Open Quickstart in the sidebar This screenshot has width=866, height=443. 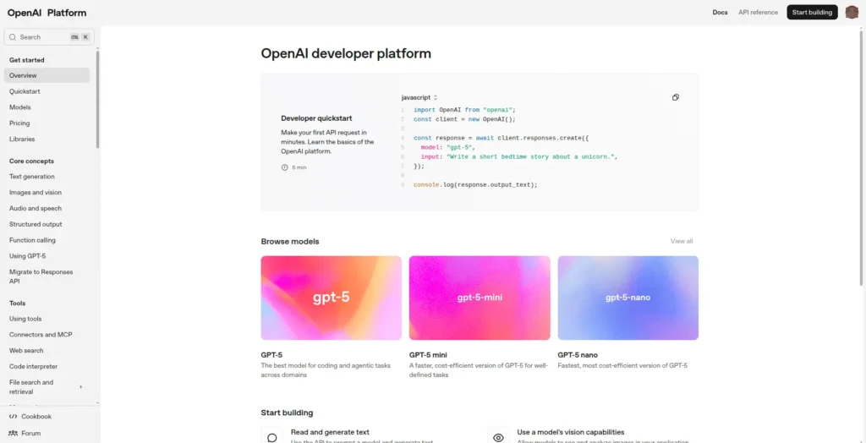tap(25, 91)
